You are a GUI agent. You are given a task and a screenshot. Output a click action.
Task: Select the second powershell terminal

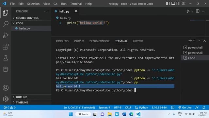tap(195, 53)
